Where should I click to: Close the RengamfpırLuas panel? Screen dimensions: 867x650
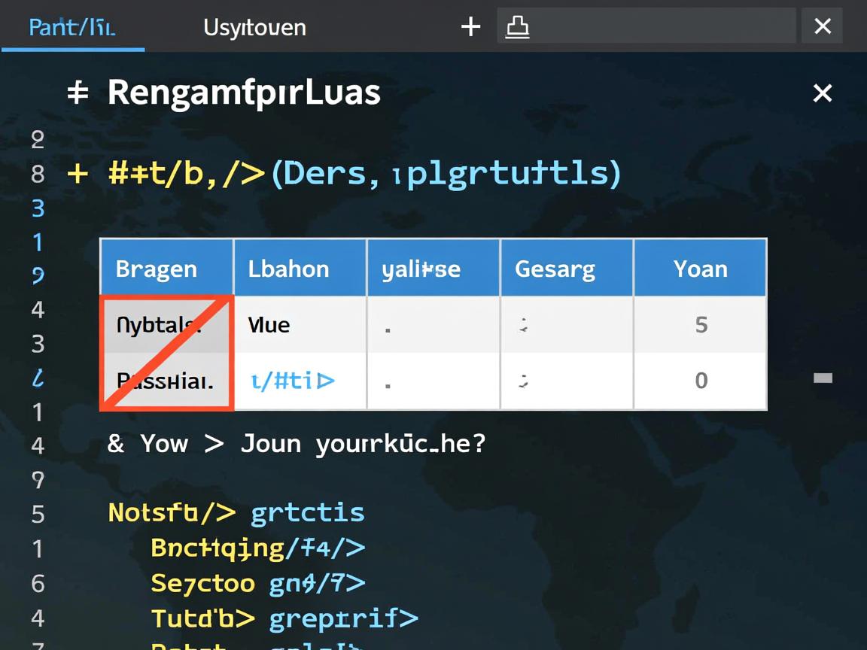click(822, 93)
